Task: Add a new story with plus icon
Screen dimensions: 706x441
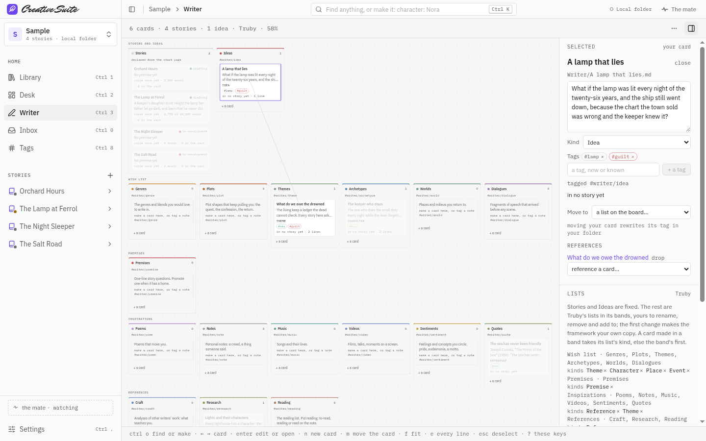Action: pos(110,175)
